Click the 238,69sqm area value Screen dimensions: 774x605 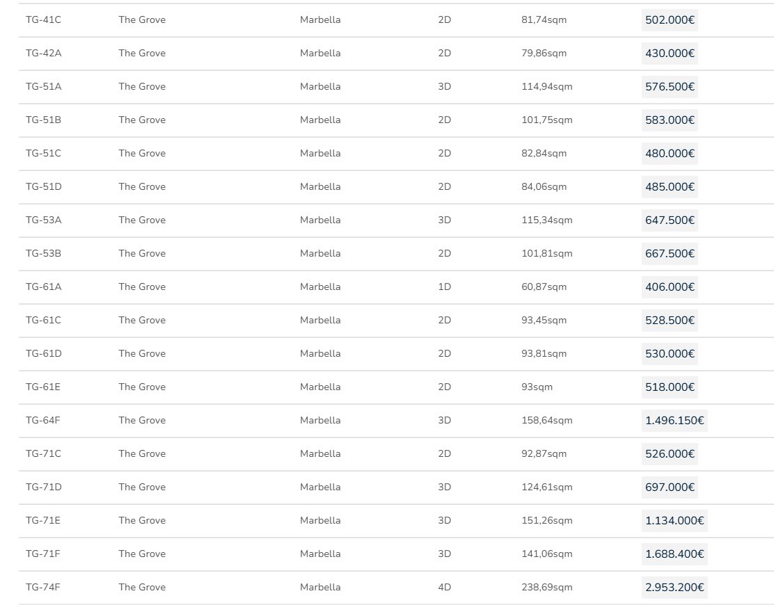(x=546, y=588)
